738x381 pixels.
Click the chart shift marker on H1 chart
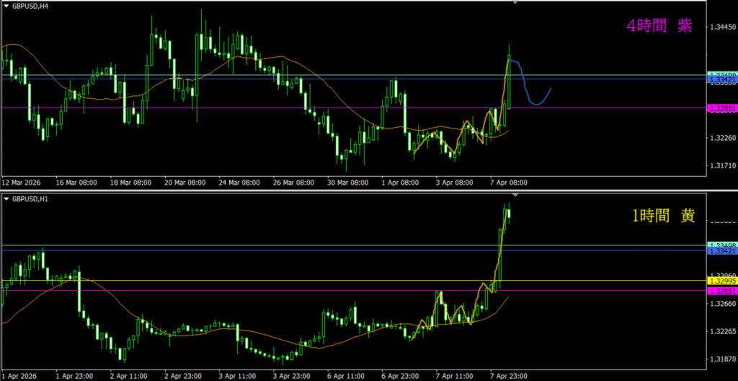click(514, 196)
